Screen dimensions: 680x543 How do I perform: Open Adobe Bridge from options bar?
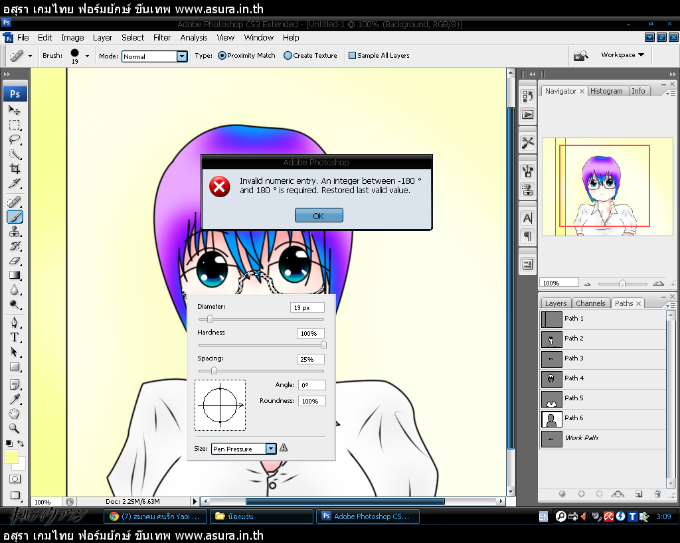pyautogui.click(x=580, y=56)
